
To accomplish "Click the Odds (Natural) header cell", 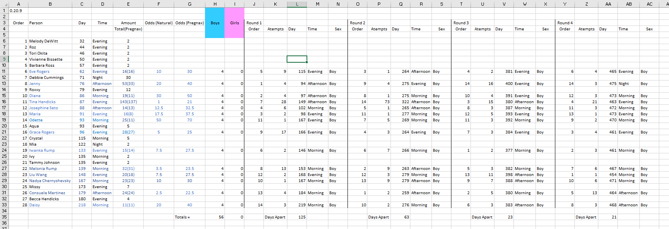I will coord(159,23).
